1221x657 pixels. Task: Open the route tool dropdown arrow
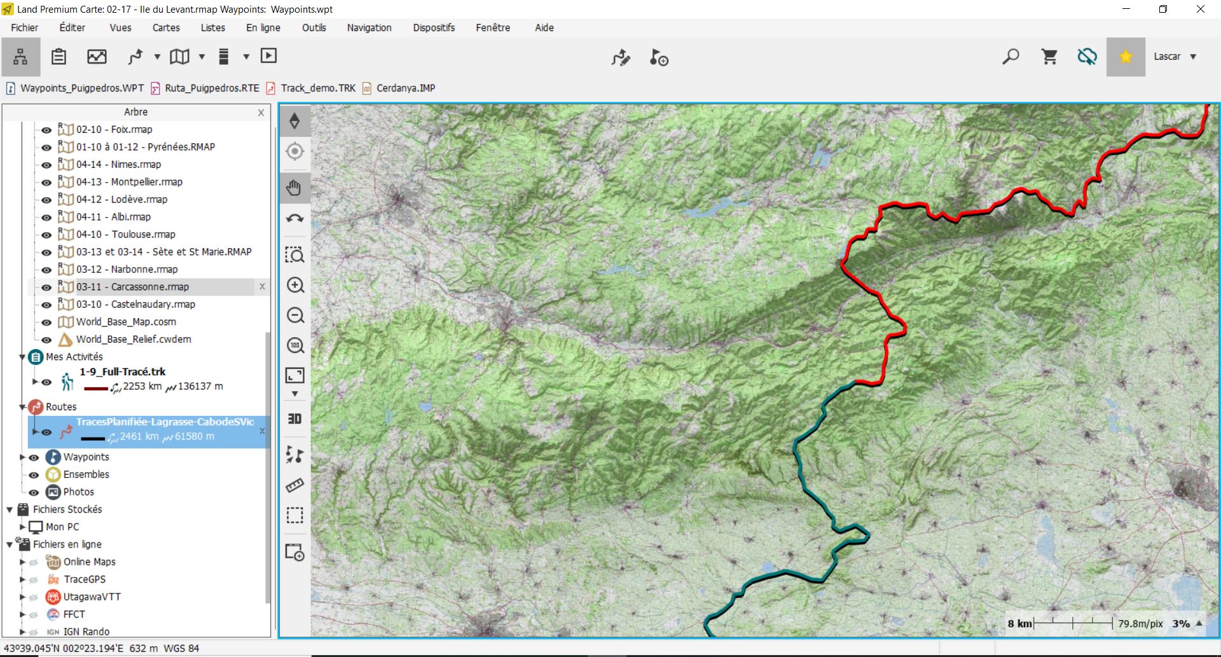click(157, 57)
